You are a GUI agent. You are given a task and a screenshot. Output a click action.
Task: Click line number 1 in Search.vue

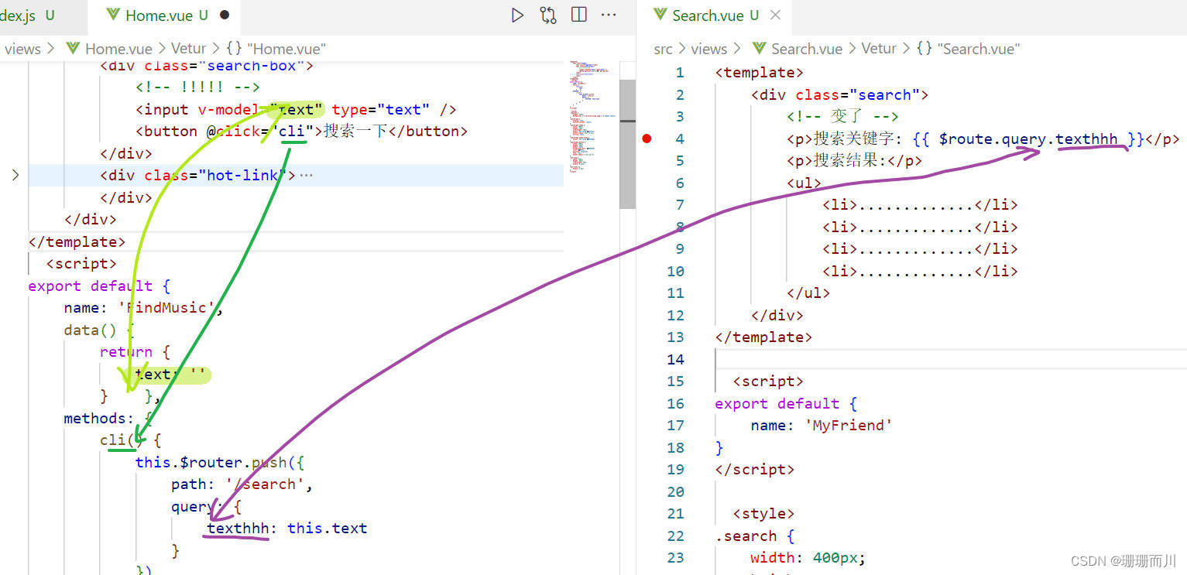(680, 73)
